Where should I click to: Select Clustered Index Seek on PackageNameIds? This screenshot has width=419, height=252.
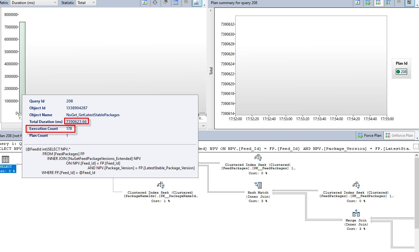point(161,192)
